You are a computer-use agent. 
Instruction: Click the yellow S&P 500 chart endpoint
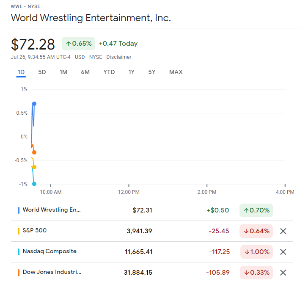coord(34,167)
